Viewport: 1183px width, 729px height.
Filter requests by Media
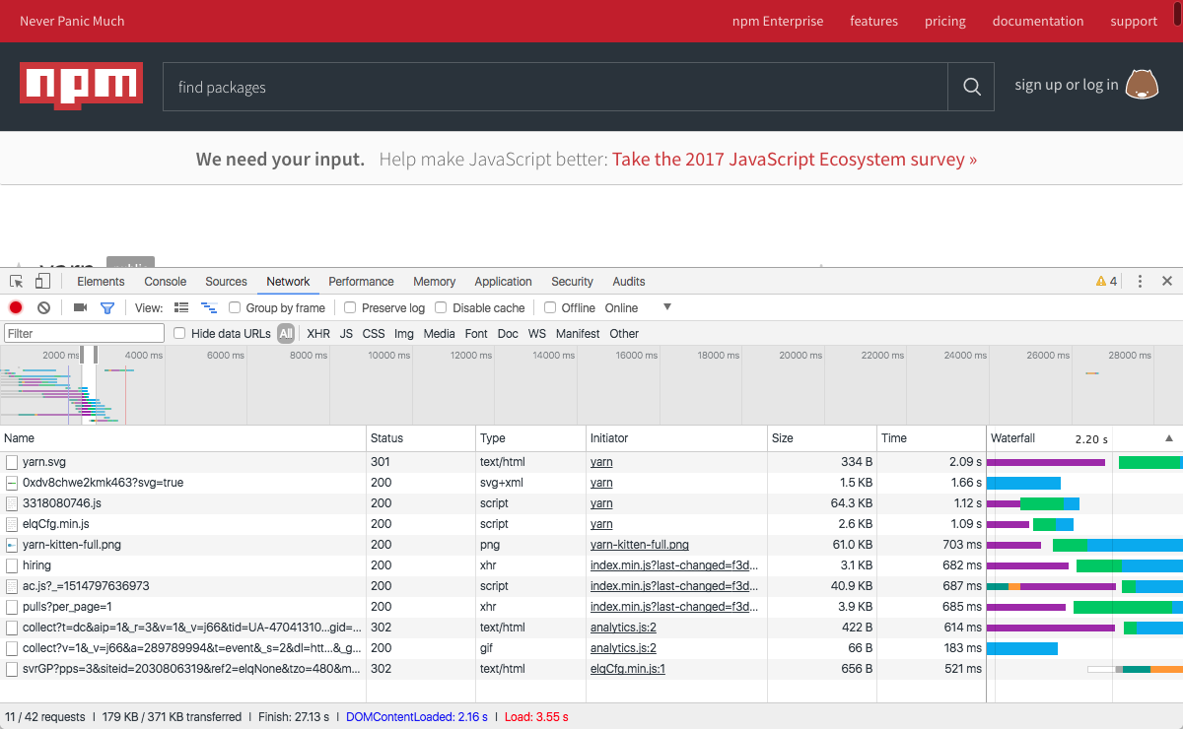pos(440,334)
